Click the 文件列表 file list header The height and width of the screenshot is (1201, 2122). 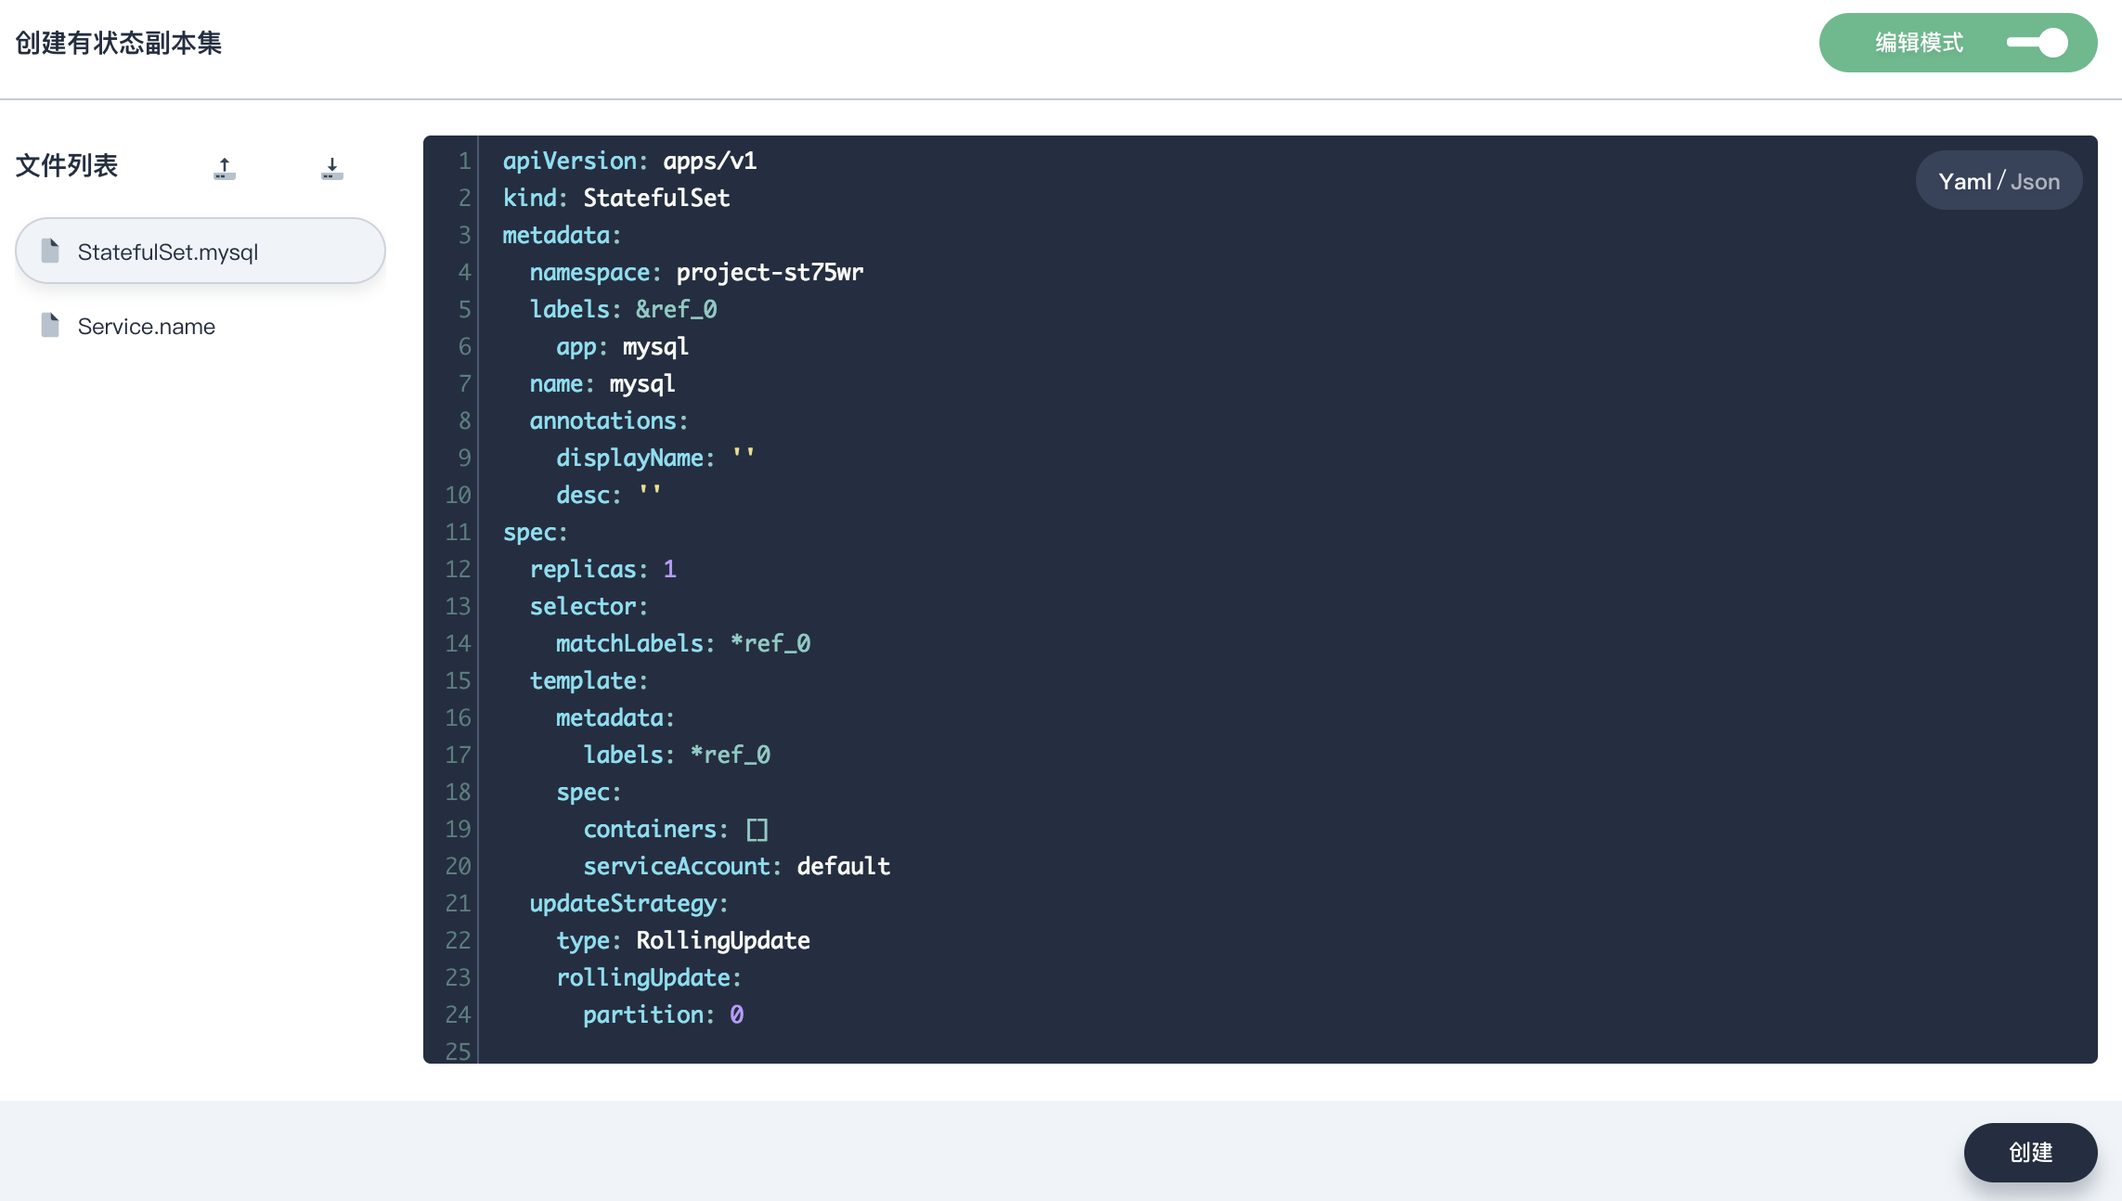tap(67, 164)
